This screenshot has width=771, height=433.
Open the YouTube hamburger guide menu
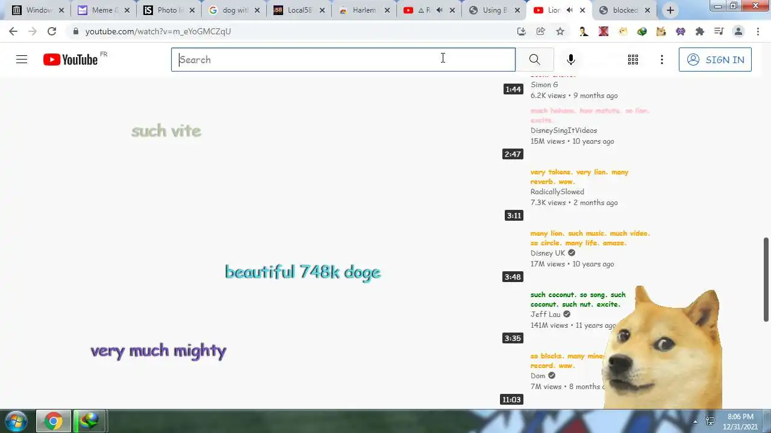tap(22, 60)
